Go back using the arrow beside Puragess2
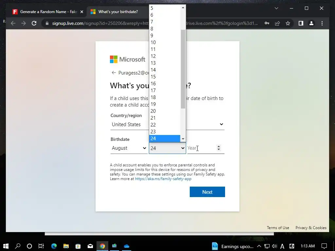Screen dimensions: 335x251 click(x=114, y=73)
